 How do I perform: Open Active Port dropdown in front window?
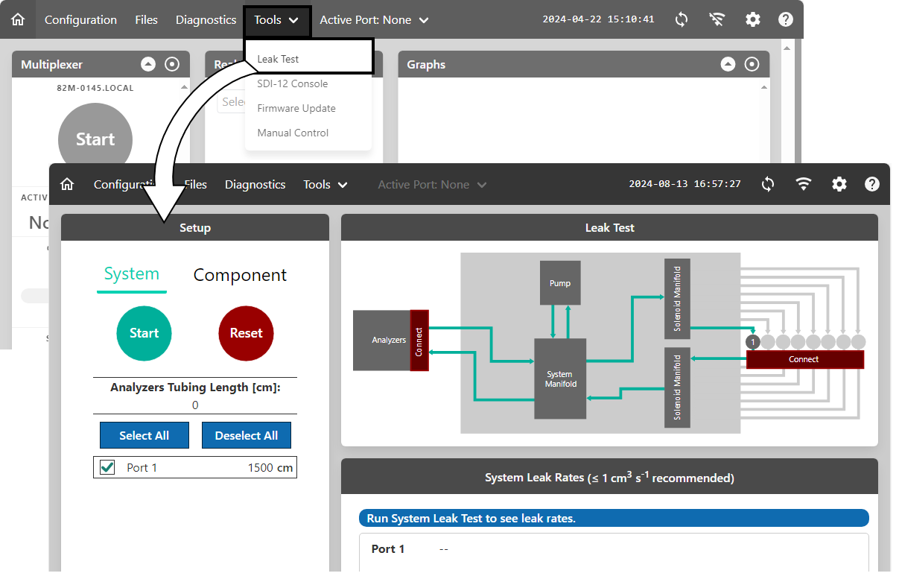pyautogui.click(x=432, y=184)
